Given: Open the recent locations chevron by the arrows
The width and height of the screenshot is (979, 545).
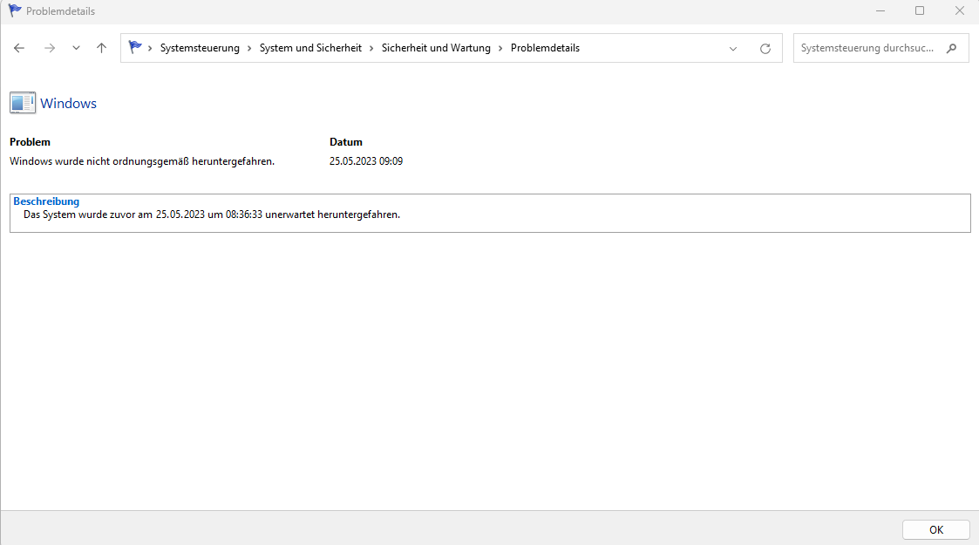Looking at the screenshot, I should coord(76,48).
